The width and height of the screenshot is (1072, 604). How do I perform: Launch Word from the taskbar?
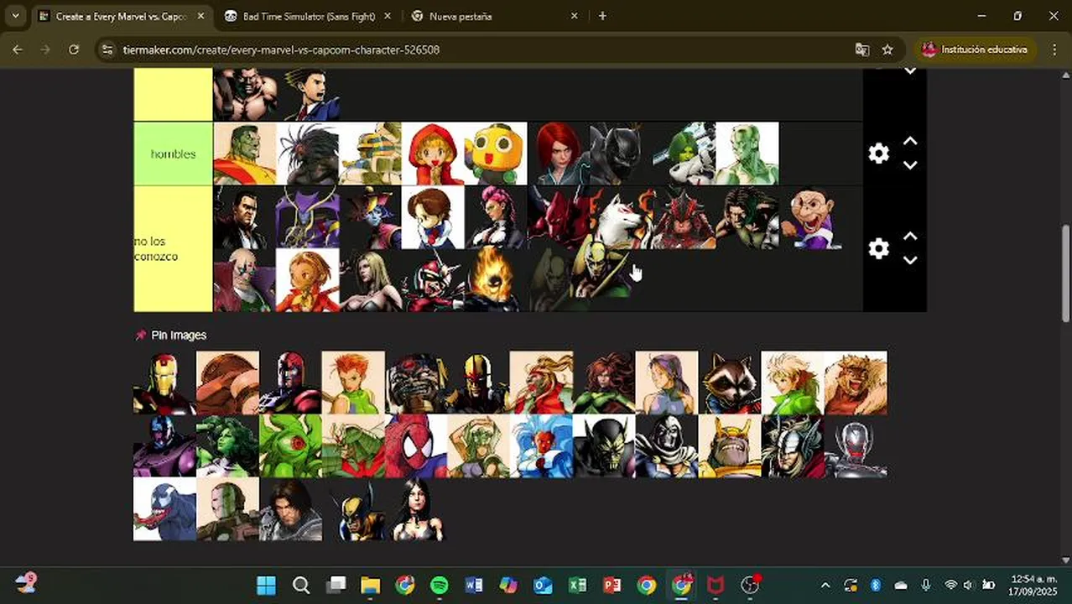tap(474, 585)
